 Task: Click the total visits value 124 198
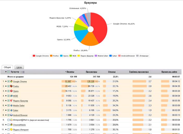coord(73,77)
